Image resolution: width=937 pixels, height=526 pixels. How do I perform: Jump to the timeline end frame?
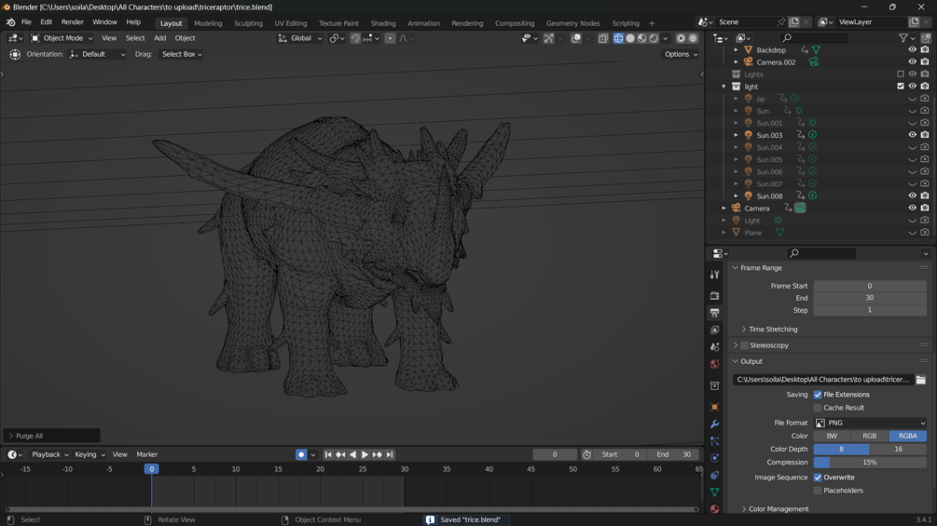click(x=390, y=454)
